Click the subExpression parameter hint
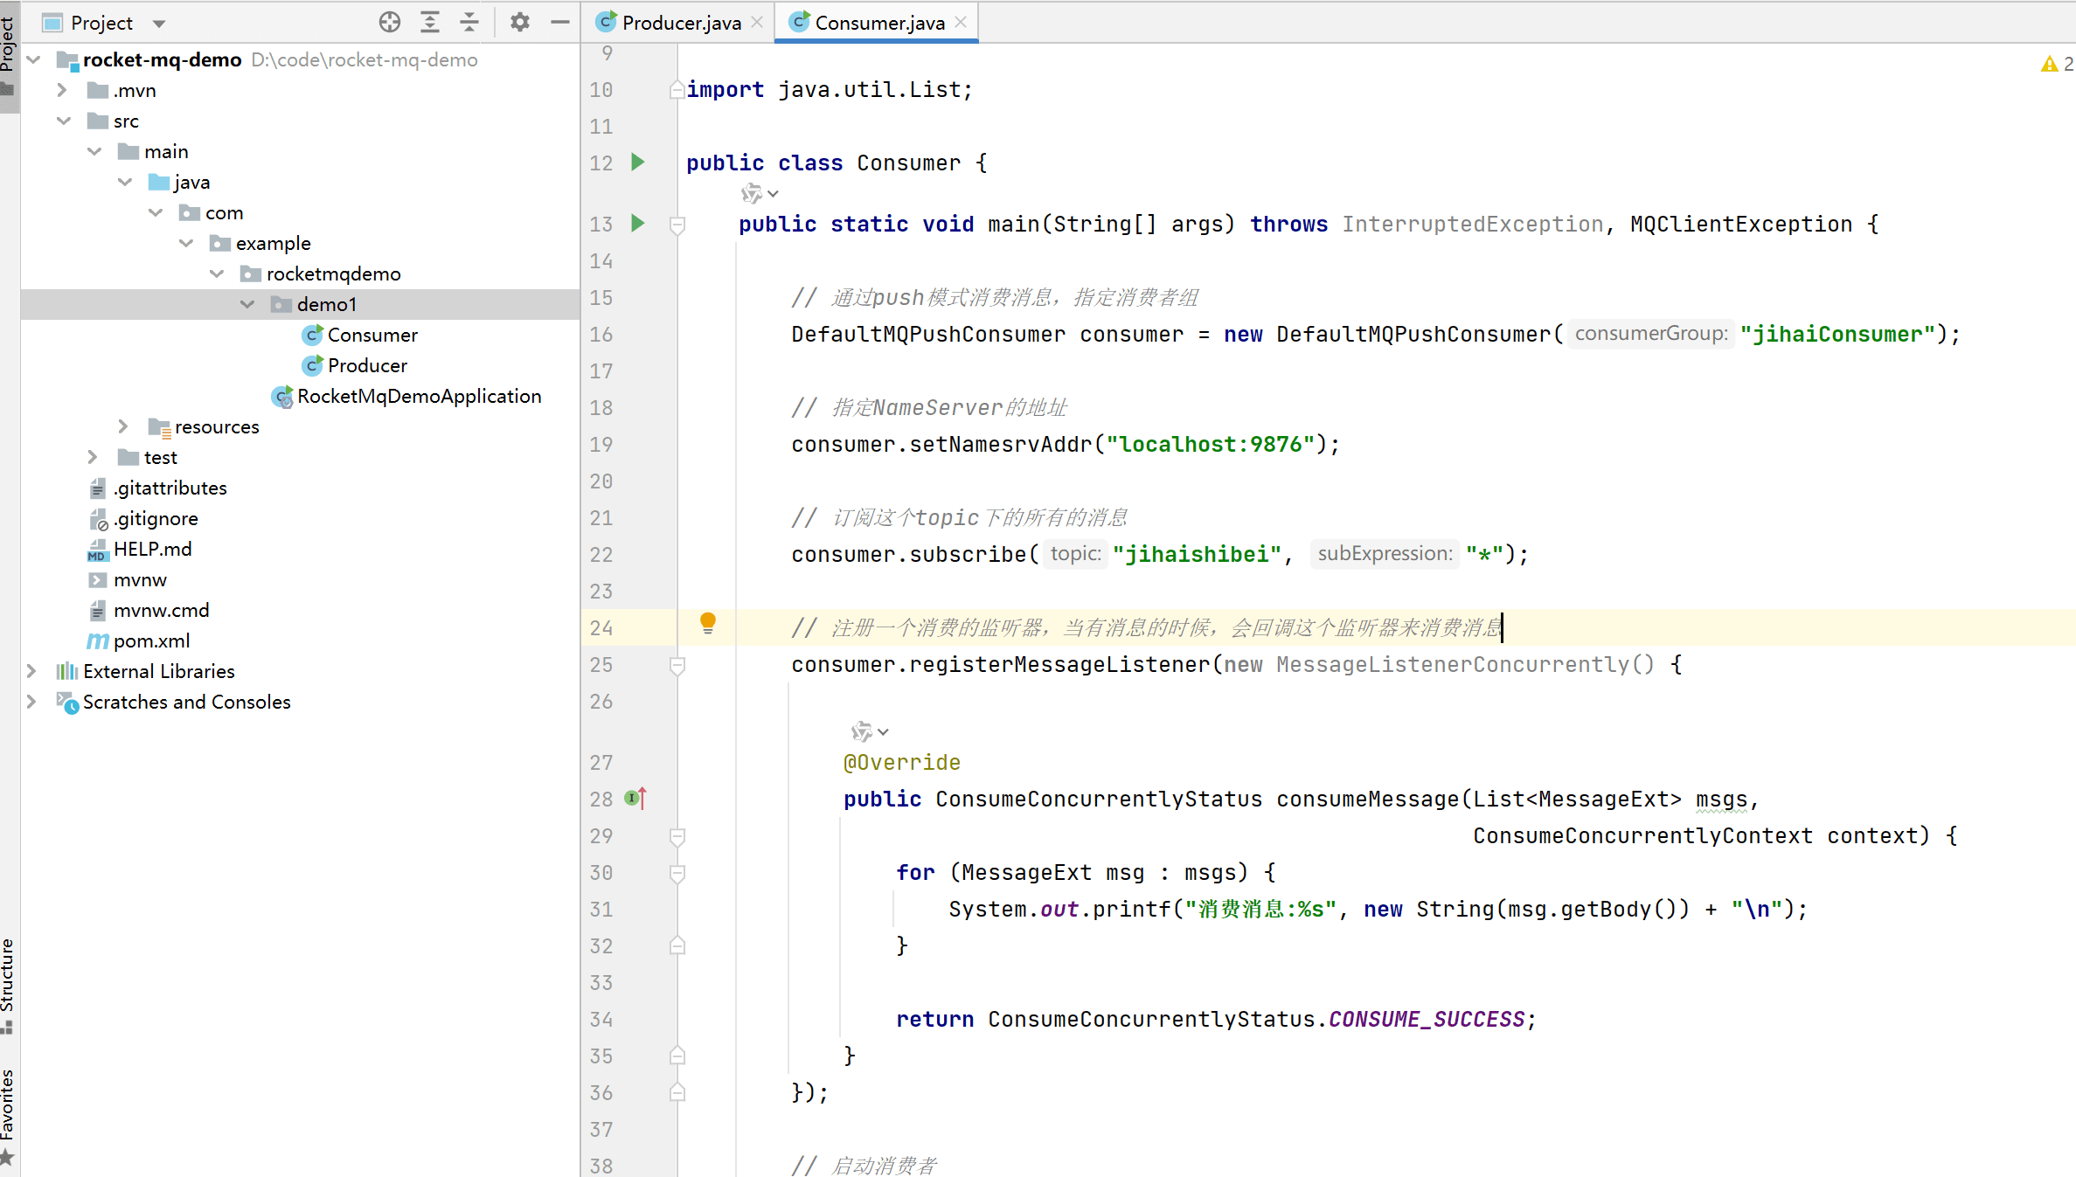This screenshot has height=1177, width=2076. [1385, 554]
